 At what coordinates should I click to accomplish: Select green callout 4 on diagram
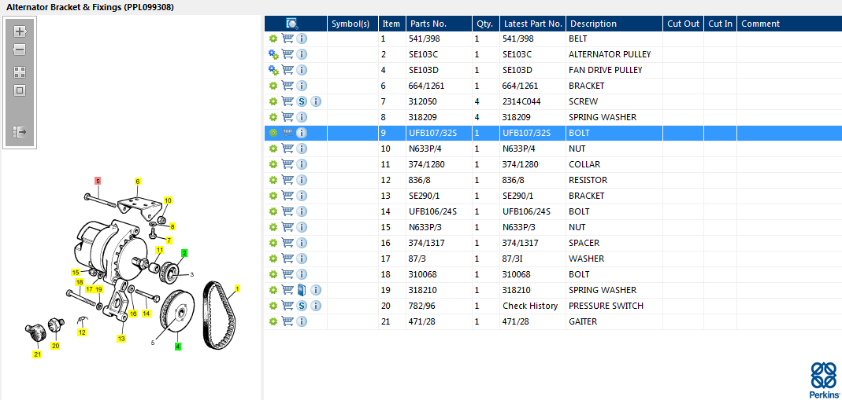tap(178, 347)
